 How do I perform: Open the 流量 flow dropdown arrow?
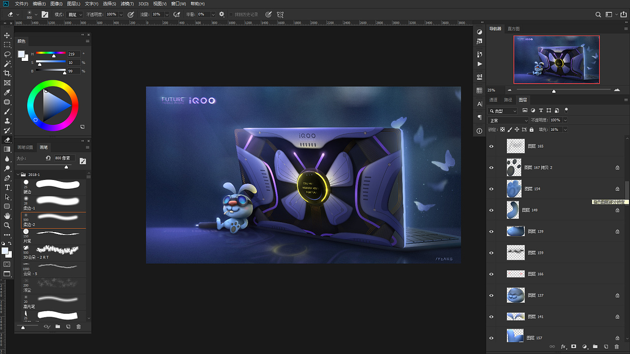166,14
